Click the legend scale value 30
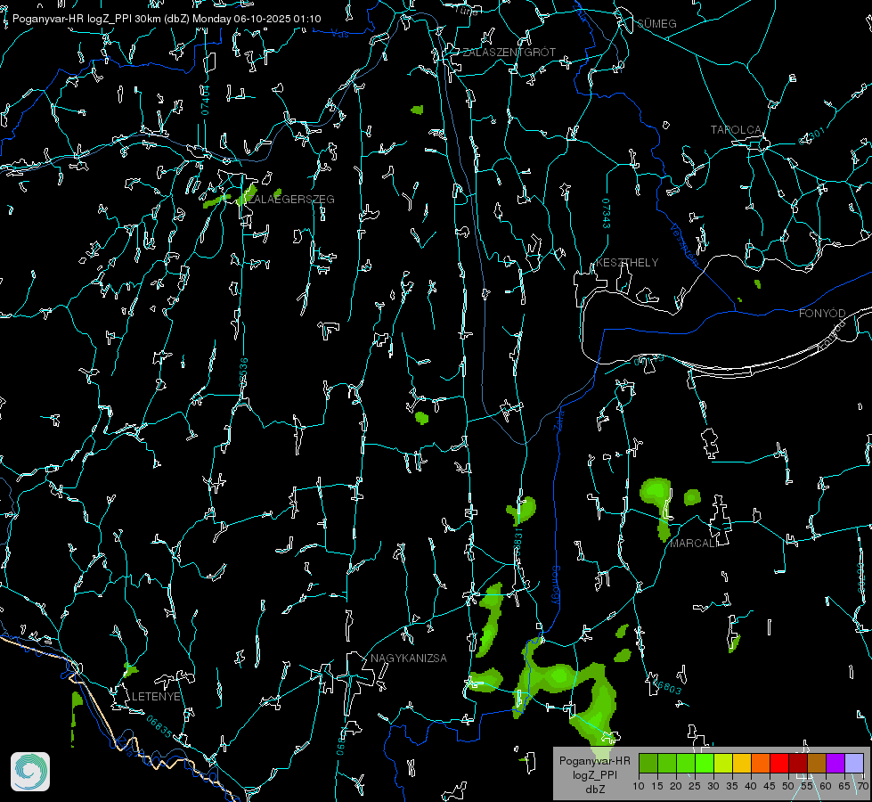 tap(713, 787)
